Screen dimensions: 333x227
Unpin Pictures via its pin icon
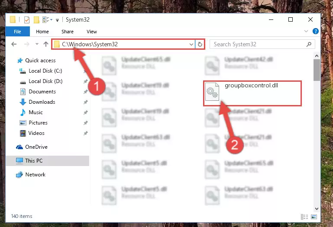tap(85, 123)
